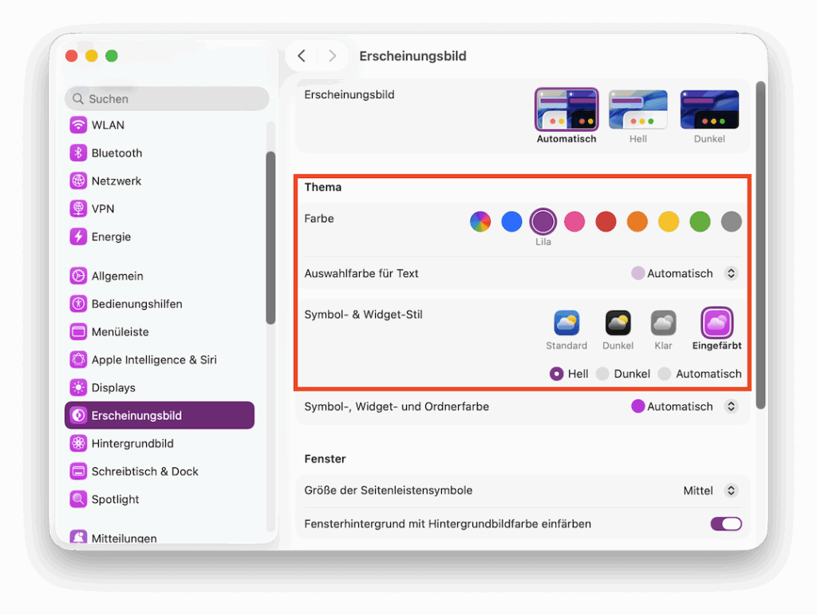817x615 pixels.
Task: Open Größe der Seitenleistensymbole dropdown
Action: [x=730, y=490]
